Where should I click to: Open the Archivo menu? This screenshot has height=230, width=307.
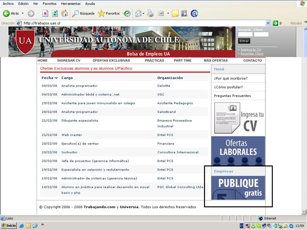point(8,4)
